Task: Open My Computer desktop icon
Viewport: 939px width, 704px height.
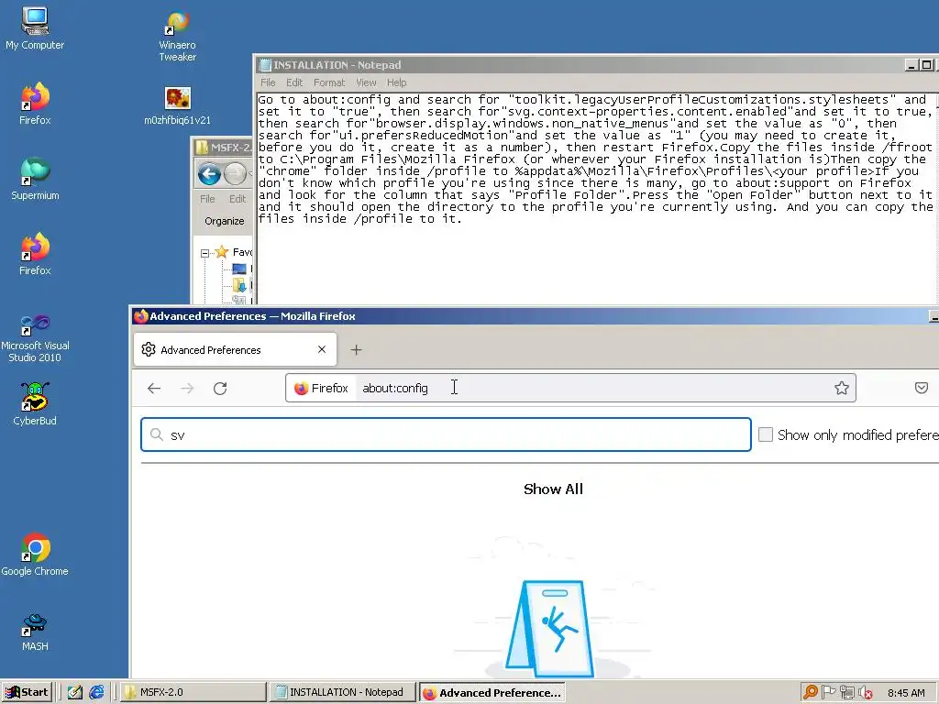Action: pyautogui.click(x=35, y=28)
